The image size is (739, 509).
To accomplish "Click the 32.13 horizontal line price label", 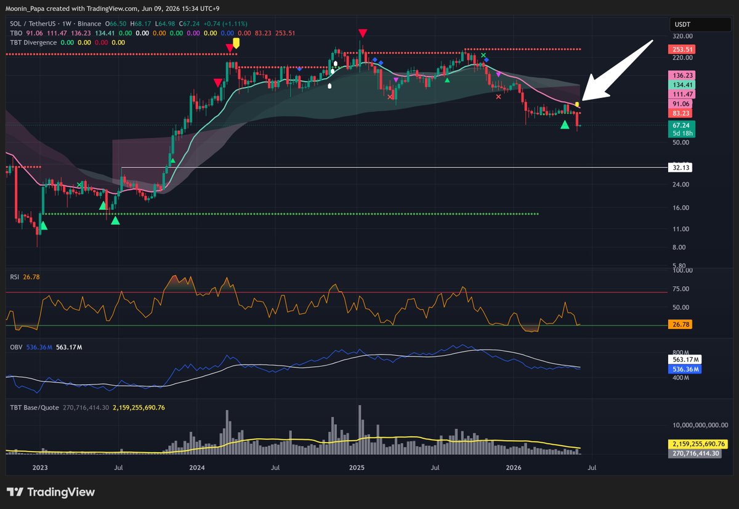I will pyautogui.click(x=679, y=167).
